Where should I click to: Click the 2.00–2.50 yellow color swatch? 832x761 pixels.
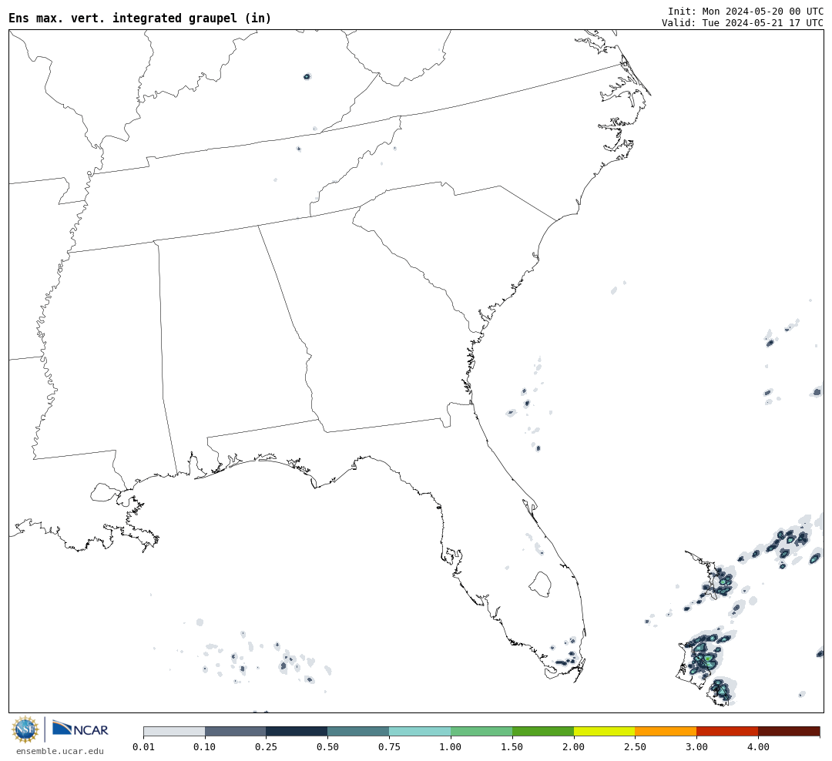coord(605,731)
